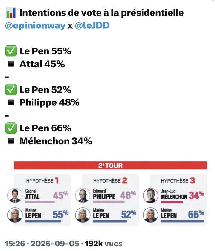Click the bar chart emoji icon
215x251 pixels.
[11, 13]
